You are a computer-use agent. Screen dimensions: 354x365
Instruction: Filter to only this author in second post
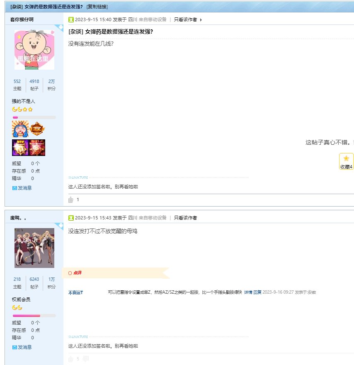pyautogui.click(x=185, y=218)
